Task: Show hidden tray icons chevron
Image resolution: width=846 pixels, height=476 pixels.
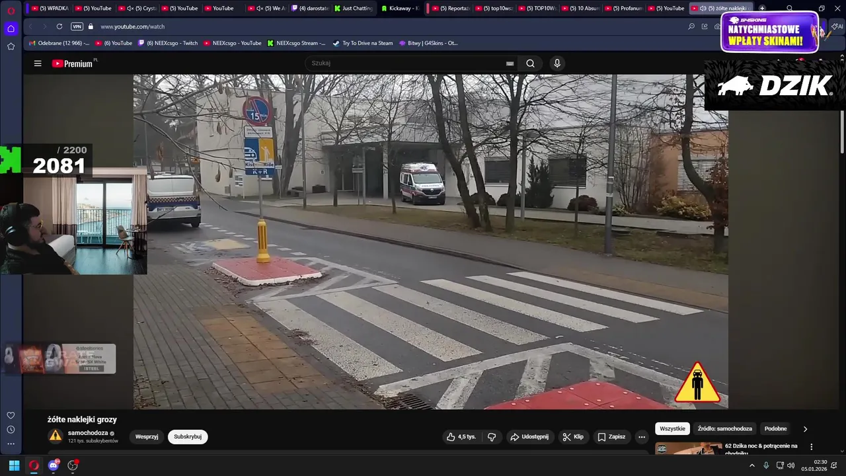Action: click(751, 465)
